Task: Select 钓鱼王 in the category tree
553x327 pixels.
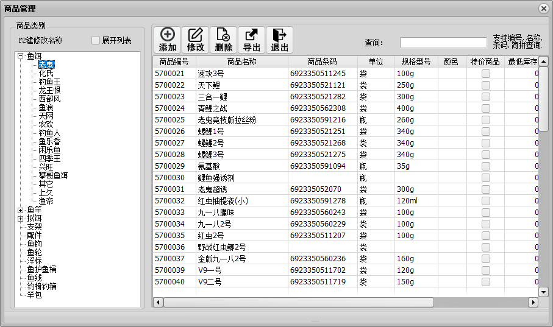Action: (x=49, y=82)
